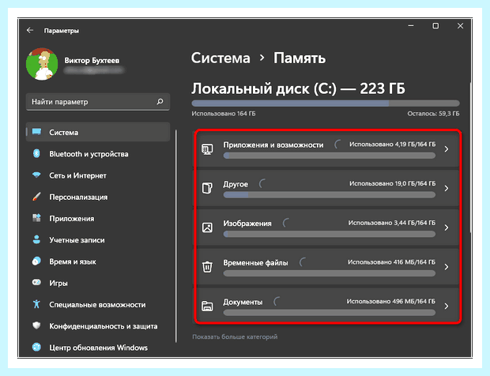490x376 pixels.
Task: Click the Изображения picture icon
Action: point(207,227)
